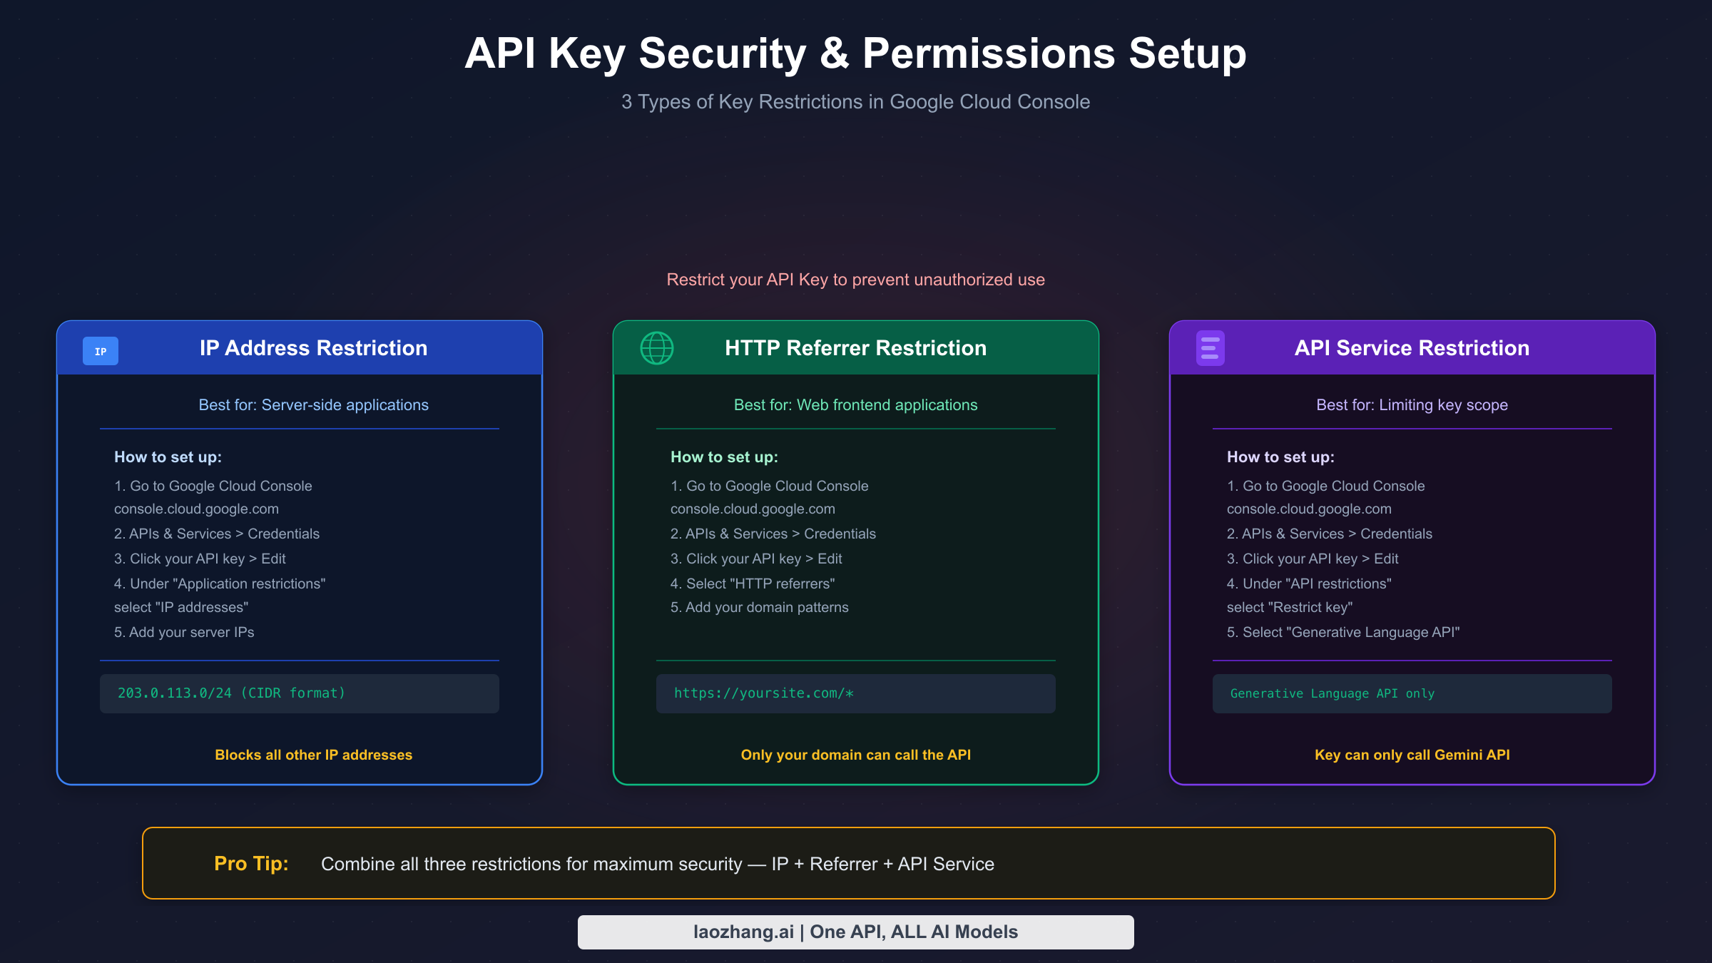Click Blocks all other IP addresses note
1712x963 pixels.
(x=313, y=754)
